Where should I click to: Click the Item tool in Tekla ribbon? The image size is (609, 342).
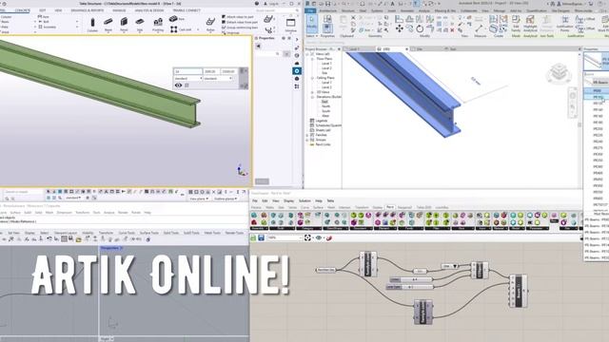177,19
